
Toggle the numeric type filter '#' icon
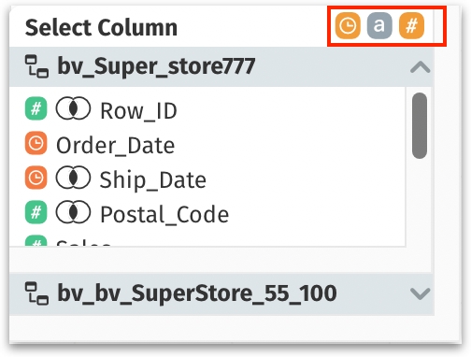pyautogui.click(x=411, y=25)
